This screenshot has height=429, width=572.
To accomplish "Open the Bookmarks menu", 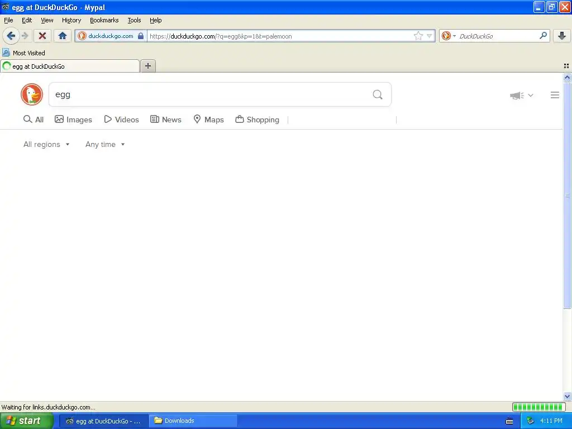I will 104,20.
